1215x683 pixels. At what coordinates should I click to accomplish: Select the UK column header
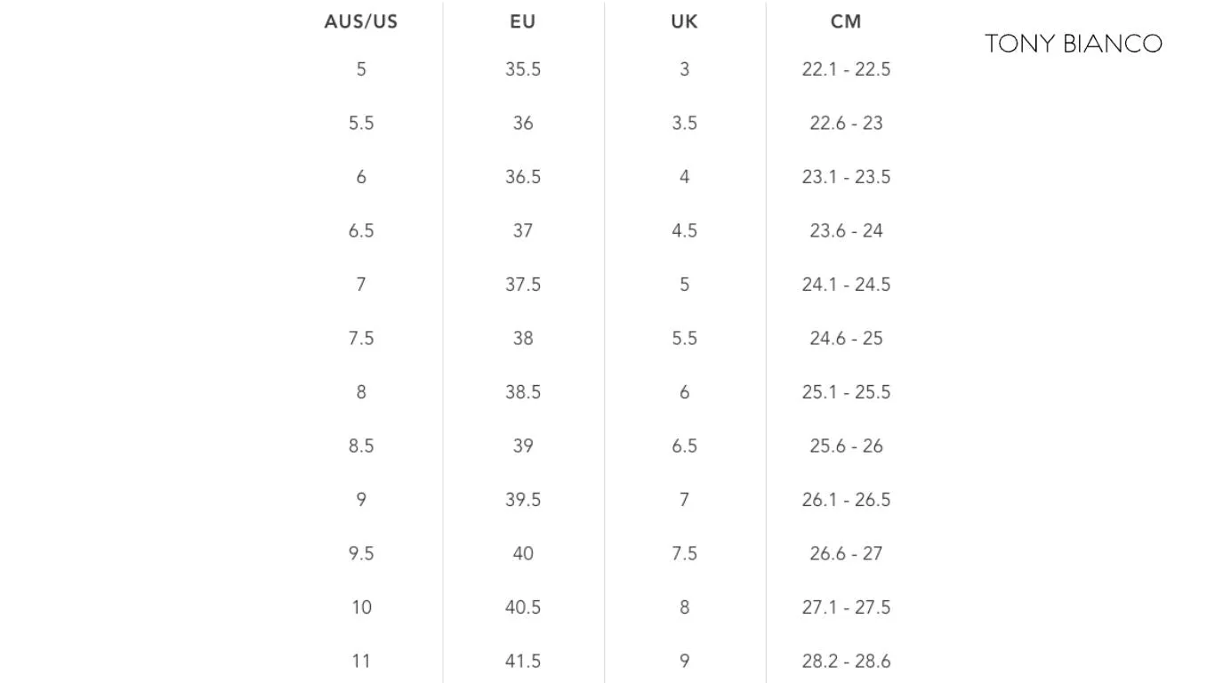684,21
